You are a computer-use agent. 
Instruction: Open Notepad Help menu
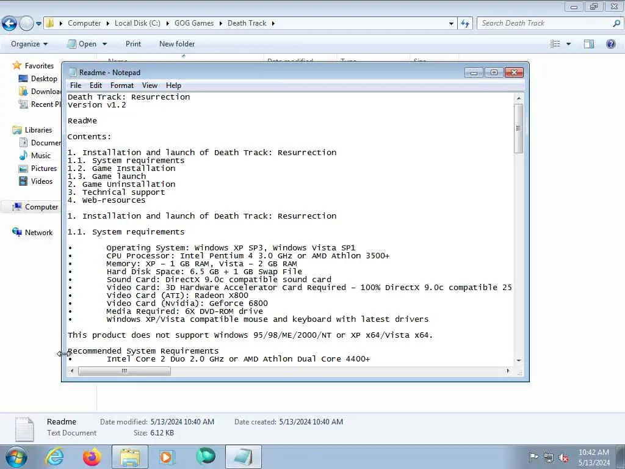pyautogui.click(x=173, y=85)
